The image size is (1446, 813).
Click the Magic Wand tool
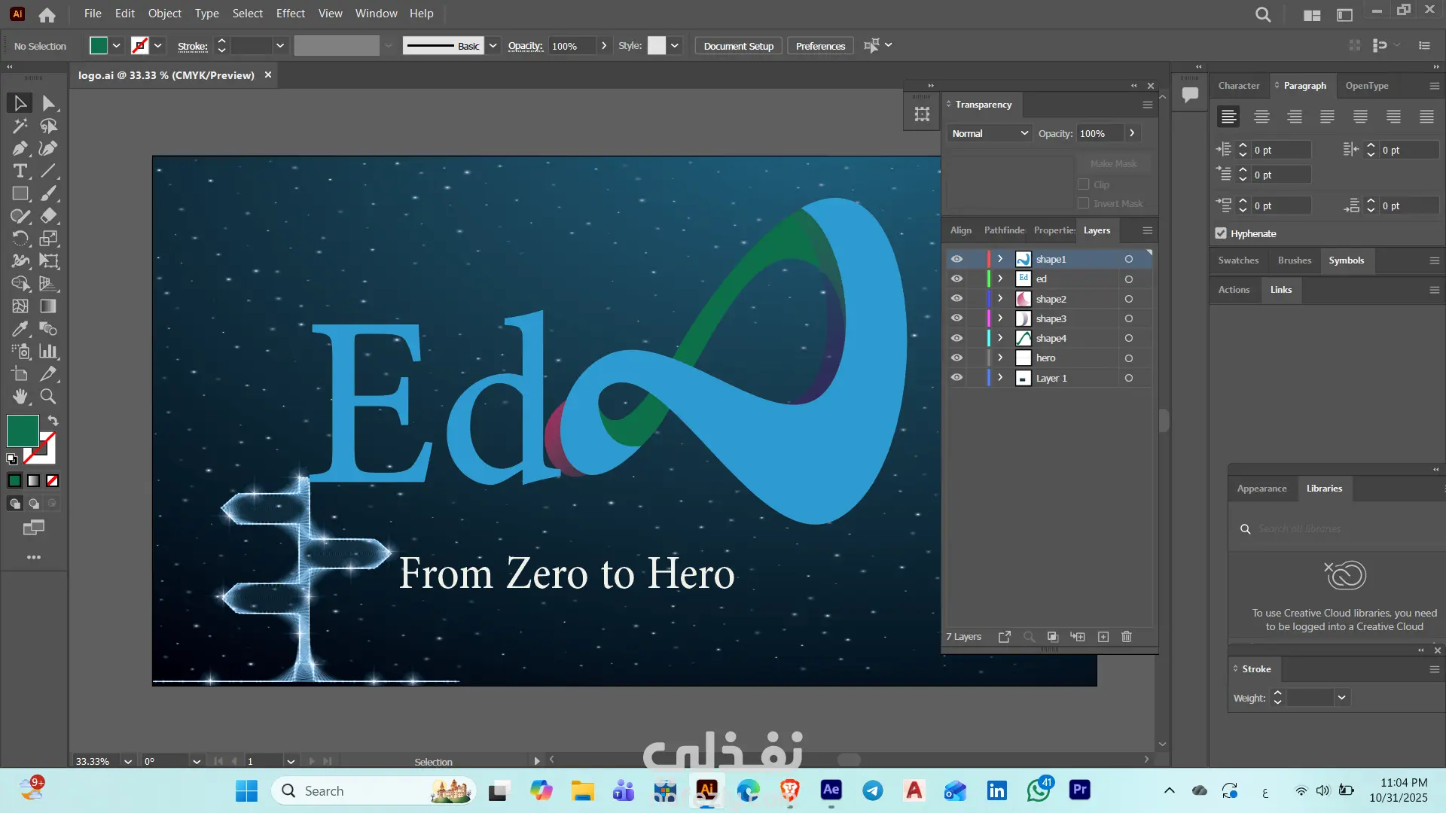(20, 126)
